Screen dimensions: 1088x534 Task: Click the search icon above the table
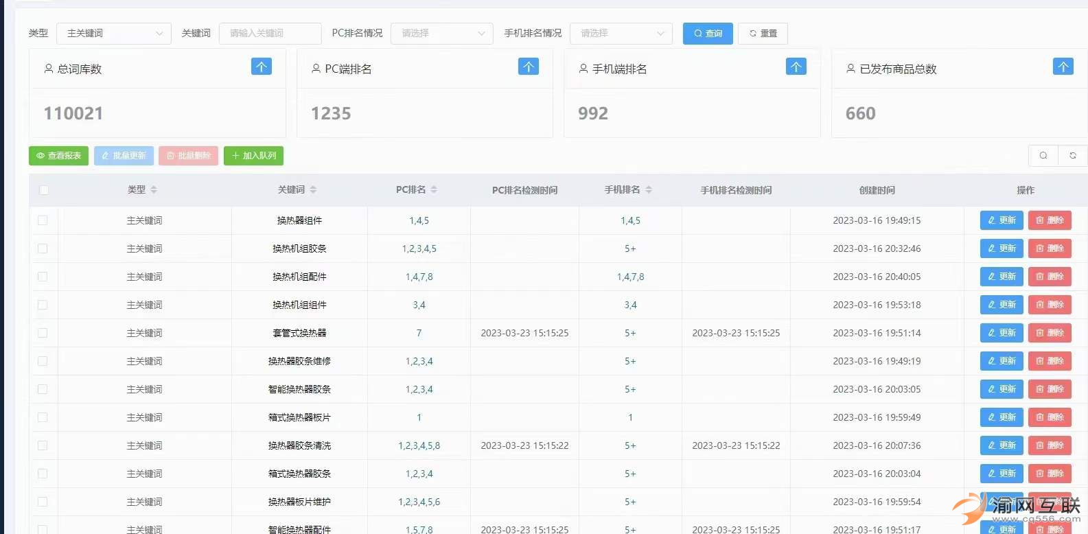tap(1043, 156)
